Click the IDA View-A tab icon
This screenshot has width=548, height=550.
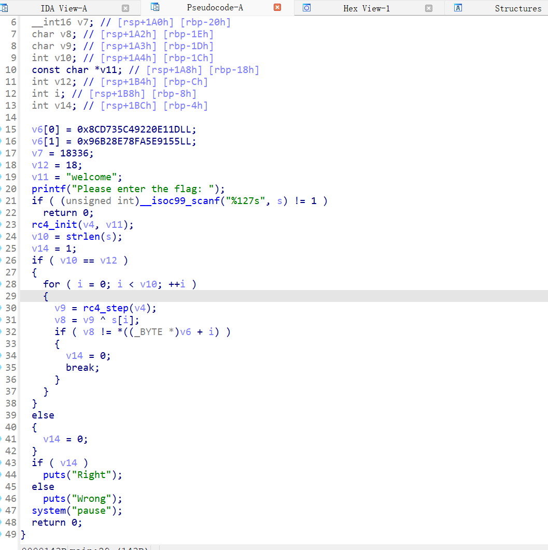[x=4, y=8]
